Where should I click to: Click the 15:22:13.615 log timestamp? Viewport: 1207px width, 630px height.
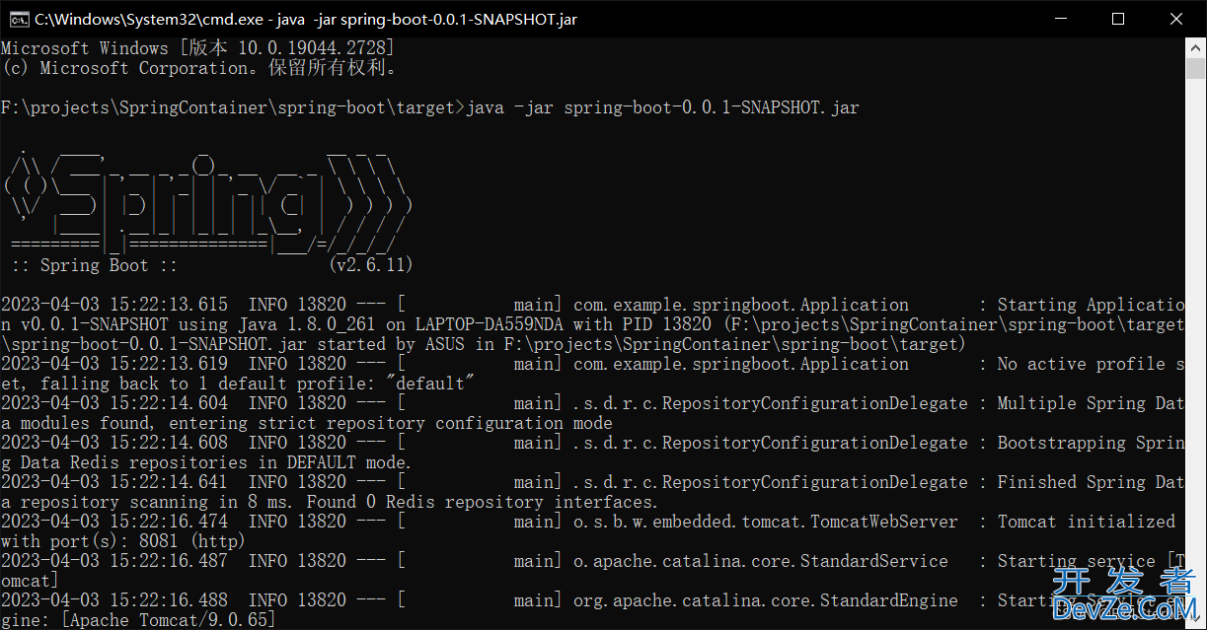click(x=113, y=305)
